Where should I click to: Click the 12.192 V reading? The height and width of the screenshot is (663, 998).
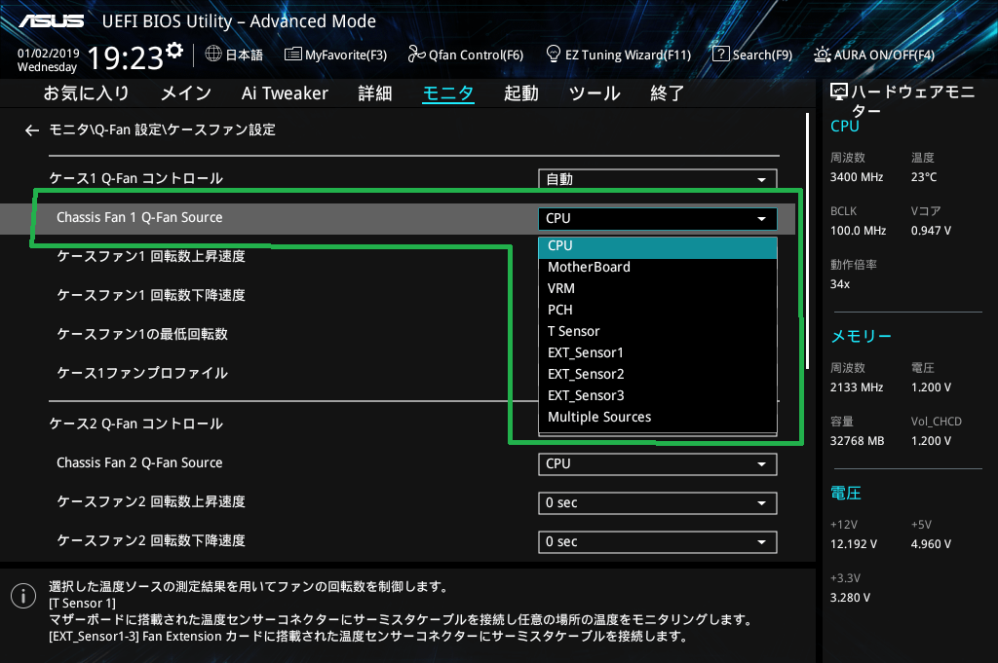pos(854,544)
